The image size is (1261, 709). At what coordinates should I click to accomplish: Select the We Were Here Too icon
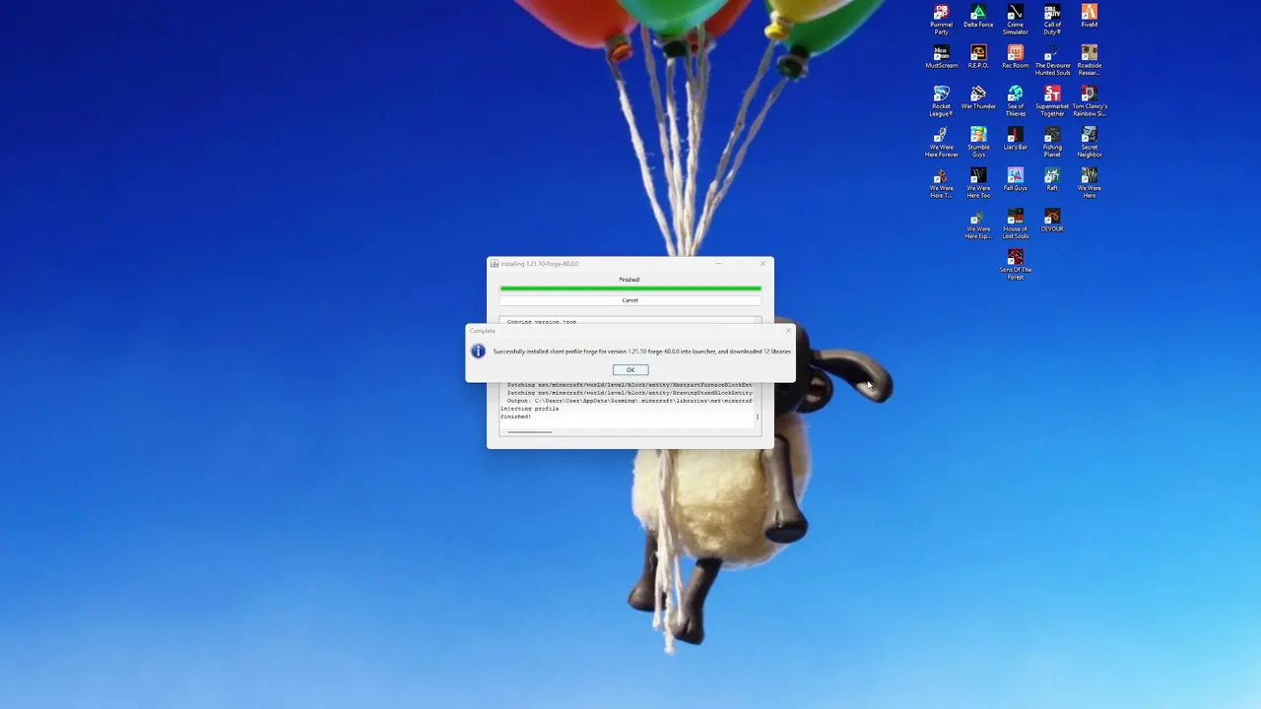978,183
